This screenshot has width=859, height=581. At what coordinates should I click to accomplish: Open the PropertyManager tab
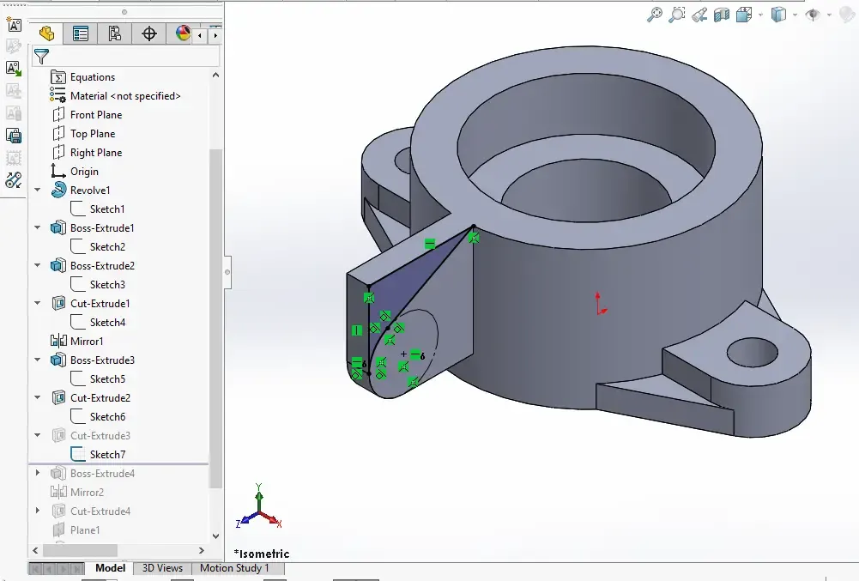[81, 34]
